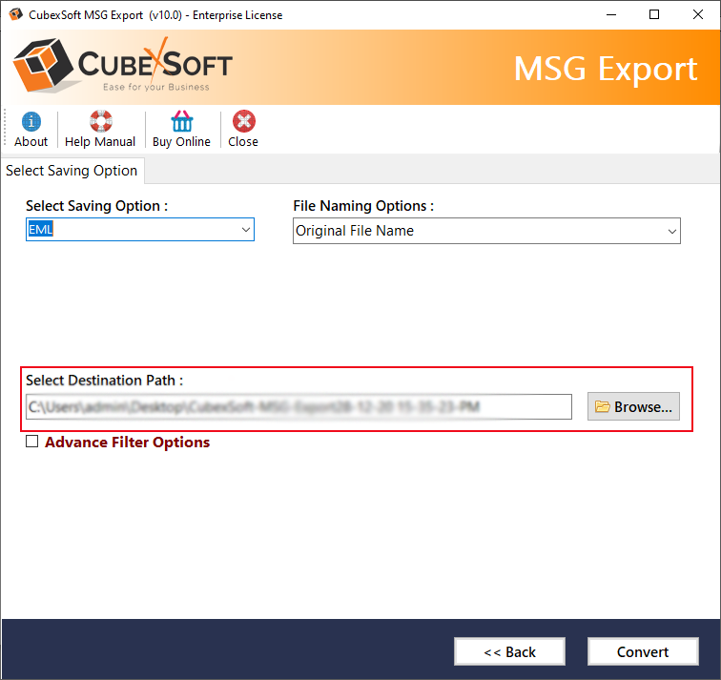Tick the Advance Filter Options checkbox

tap(32, 442)
